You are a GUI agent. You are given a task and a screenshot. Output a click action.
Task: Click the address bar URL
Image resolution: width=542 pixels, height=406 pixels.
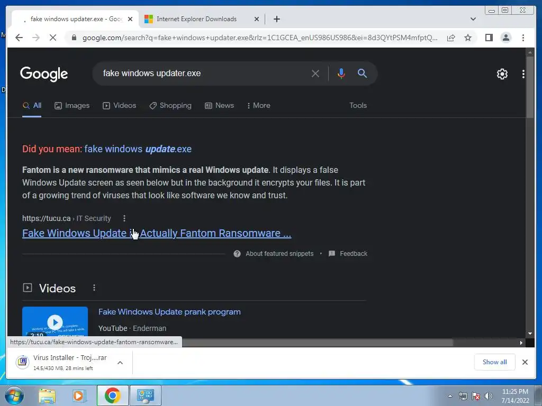260,38
